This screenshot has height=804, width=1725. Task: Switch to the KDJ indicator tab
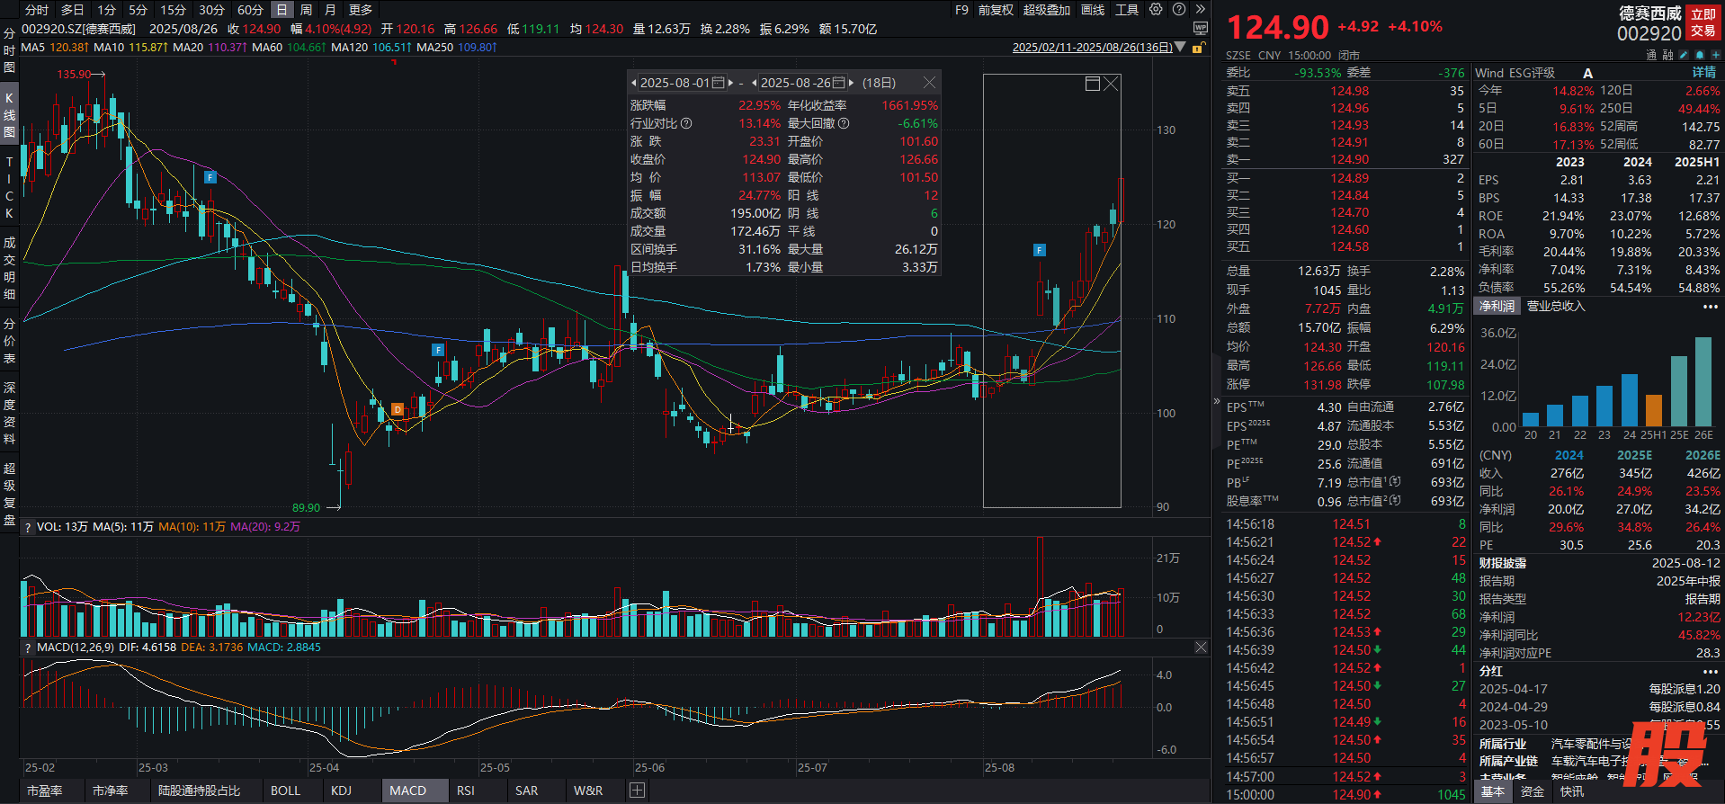click(341, 791)
